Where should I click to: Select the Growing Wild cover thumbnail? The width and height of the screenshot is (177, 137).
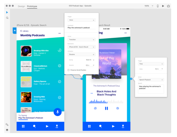26,97
